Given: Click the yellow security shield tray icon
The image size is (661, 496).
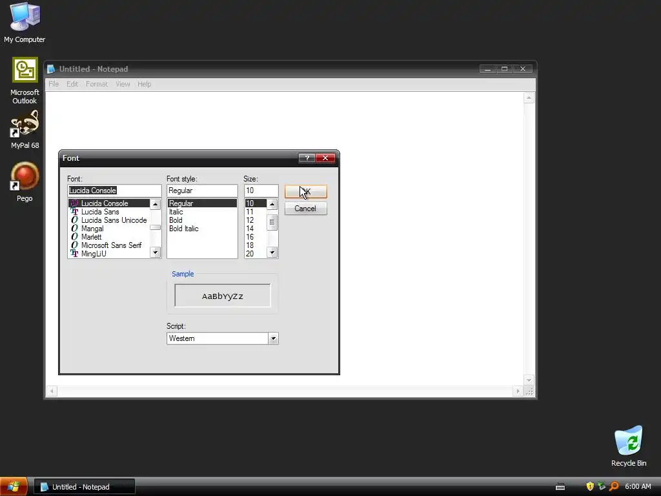Looking at the screenshot, I should click(x=590, y=486).
